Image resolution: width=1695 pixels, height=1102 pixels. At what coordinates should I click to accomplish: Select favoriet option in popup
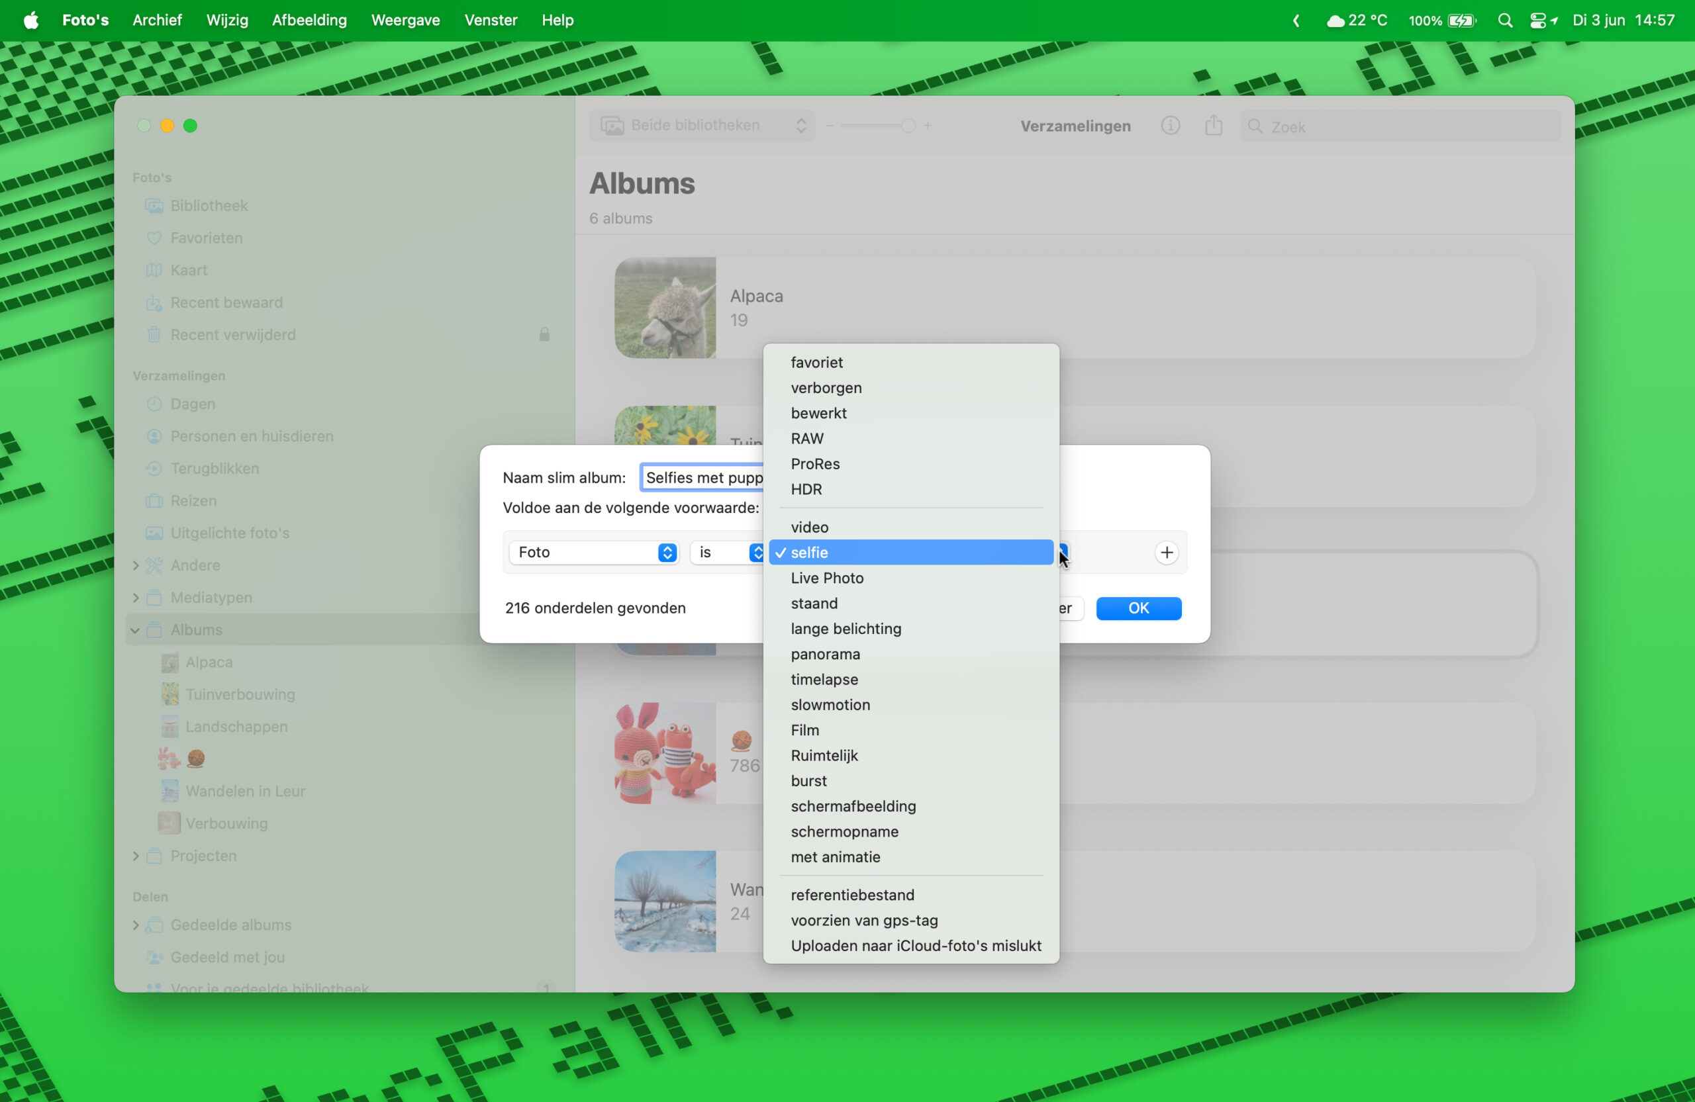(x=816, y=362)
